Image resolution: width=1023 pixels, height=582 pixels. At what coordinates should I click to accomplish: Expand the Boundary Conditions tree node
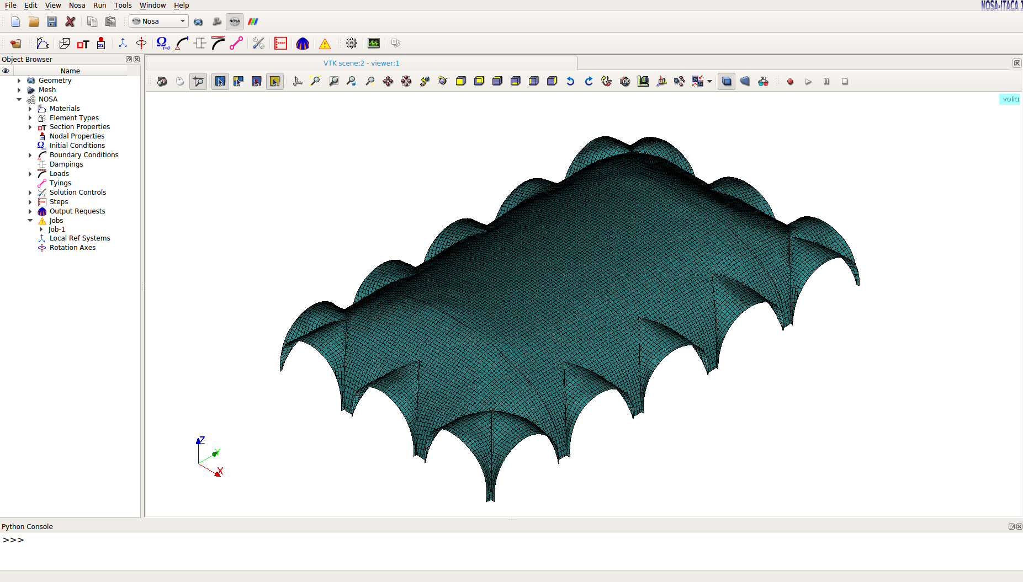[30, 155]
